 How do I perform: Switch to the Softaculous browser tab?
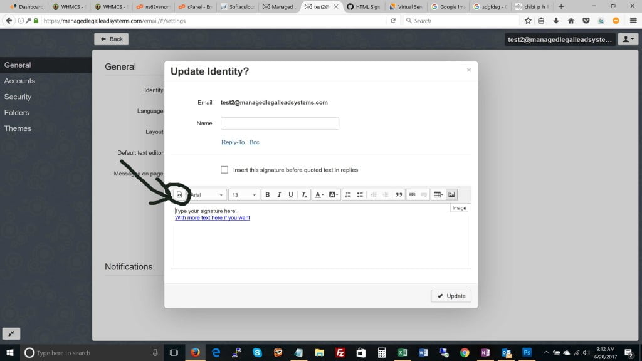[x=238, y=6]
